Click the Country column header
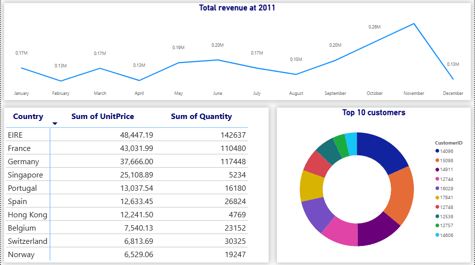This screenshot has width=475, height=265. pos(28,117)
